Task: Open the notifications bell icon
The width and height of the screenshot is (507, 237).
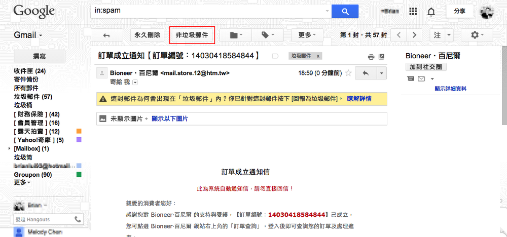Action: pyautogui.click(x=431, y=12)
